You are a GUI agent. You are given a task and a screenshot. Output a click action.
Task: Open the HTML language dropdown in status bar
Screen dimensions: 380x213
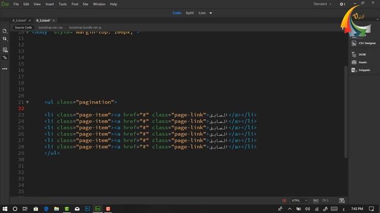click(299, 201)
